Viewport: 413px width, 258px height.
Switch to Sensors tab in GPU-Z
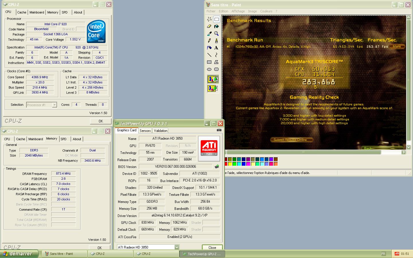click(x=145, y=130)
